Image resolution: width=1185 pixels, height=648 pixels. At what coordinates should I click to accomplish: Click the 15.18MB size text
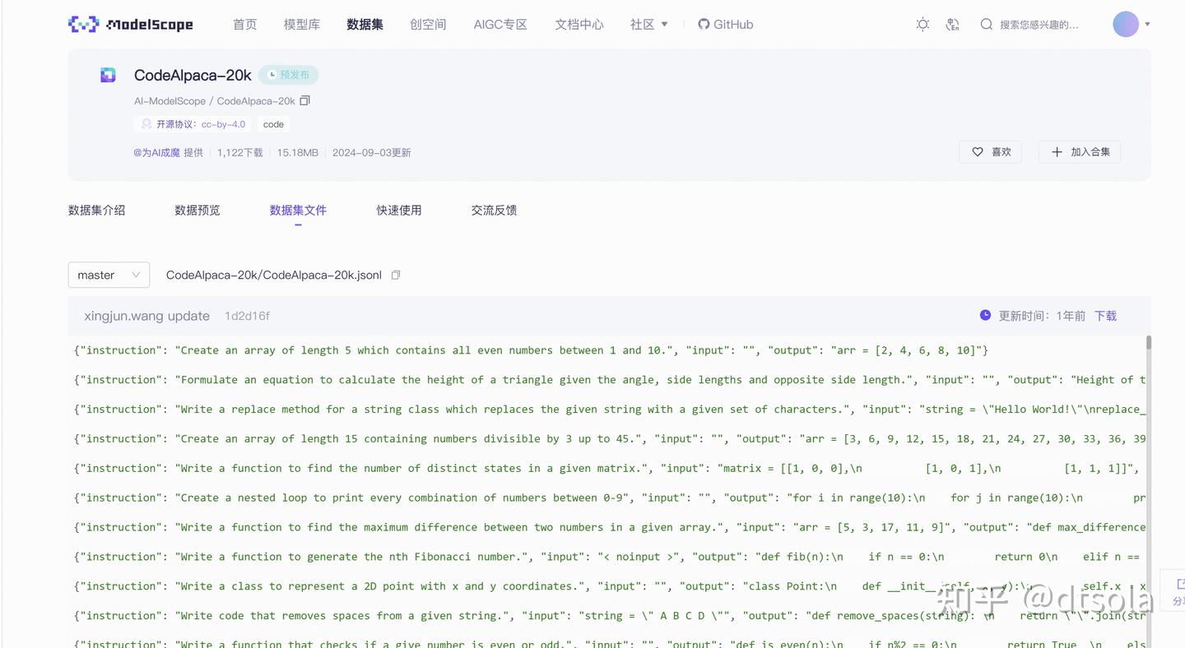(x=297, y=152)
